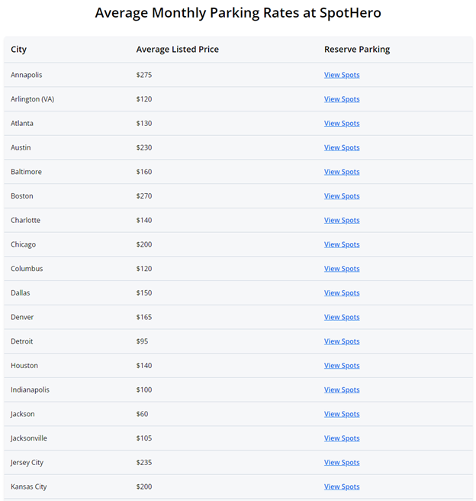View spots for Jersey City
The width and height of the screenshot is (476, 501).
click(x=342, y=463)
